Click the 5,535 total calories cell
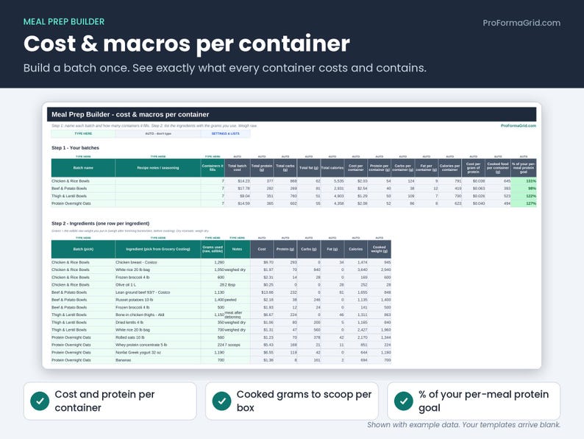 (332, 181)
